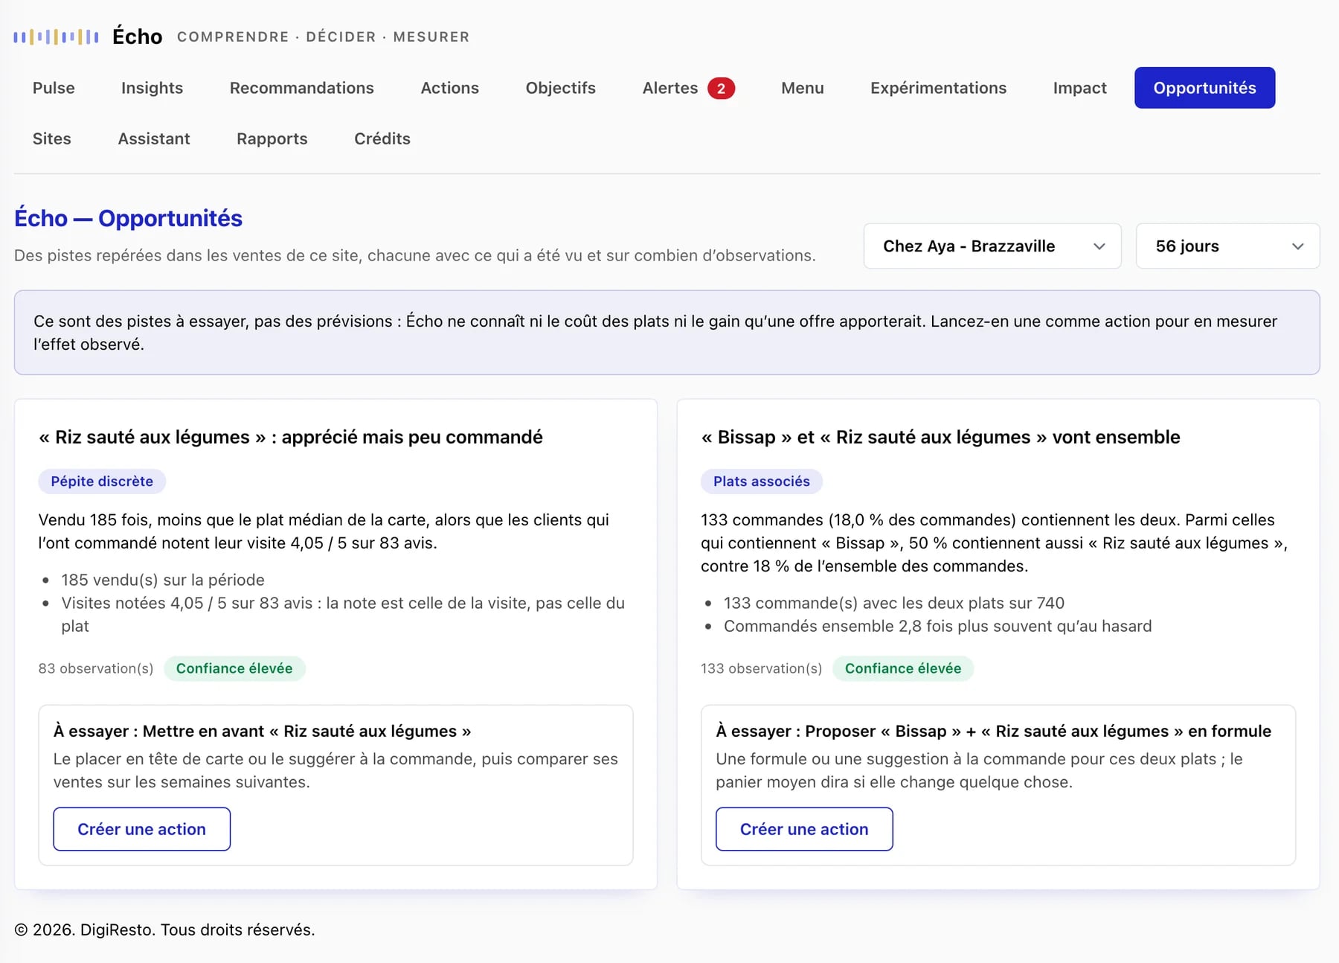Select the Objectifs tab
Screen dimensions: 1339x963
[x=560, y=88]
